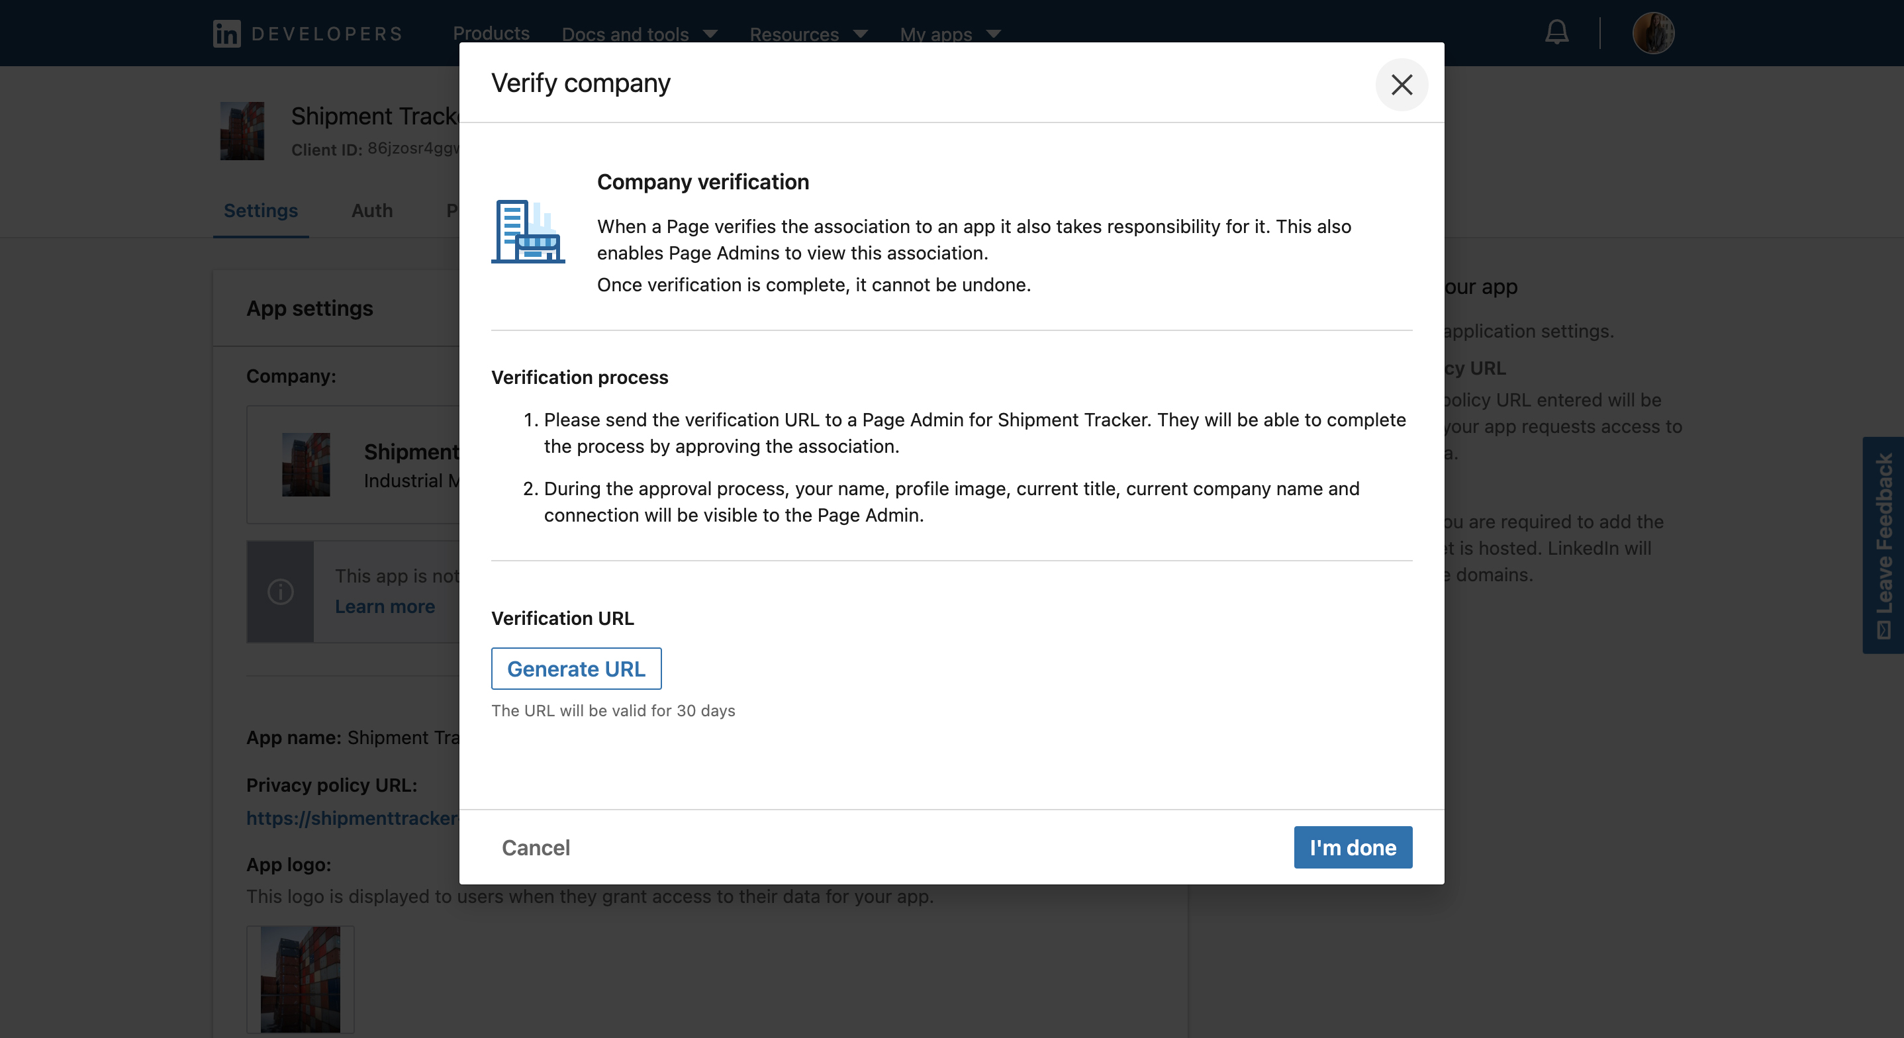Click the Shipment Tracker app logo at the top
1904x1038 pixels.
point(242,131)
